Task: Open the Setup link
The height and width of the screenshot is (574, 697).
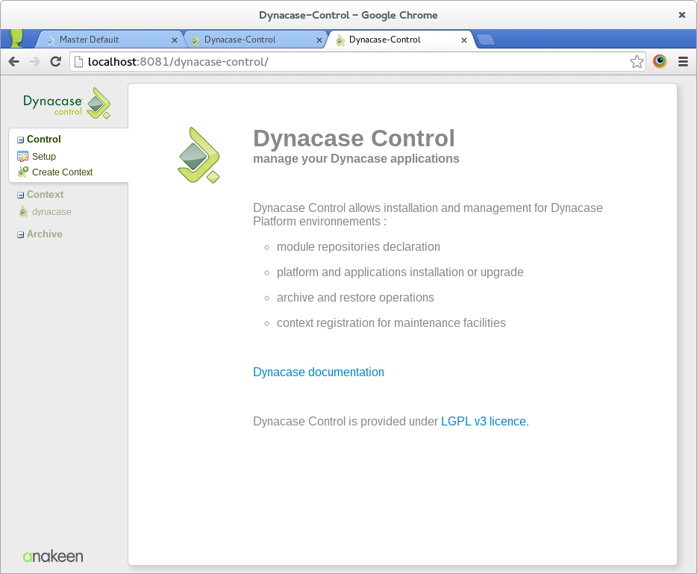Action: coord(44,157)
